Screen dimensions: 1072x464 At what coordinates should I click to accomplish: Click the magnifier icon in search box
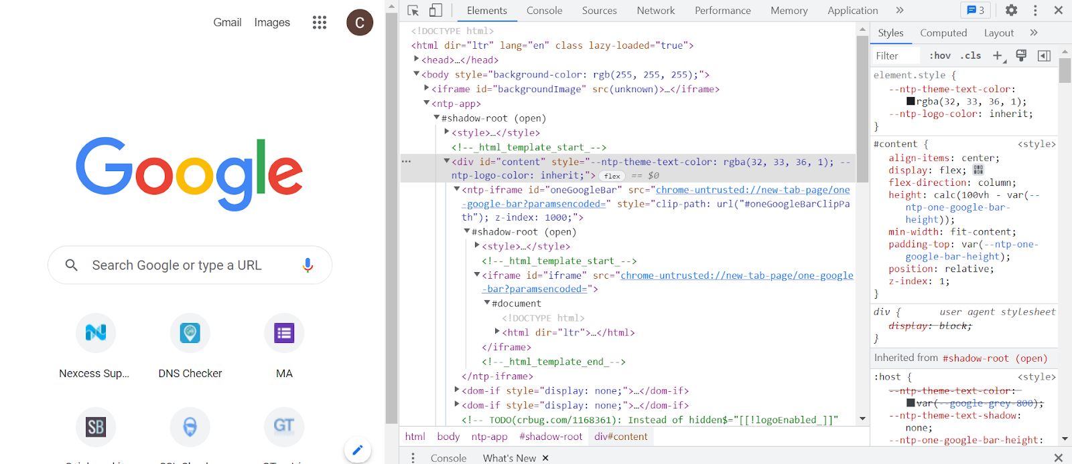click(72, 265)
